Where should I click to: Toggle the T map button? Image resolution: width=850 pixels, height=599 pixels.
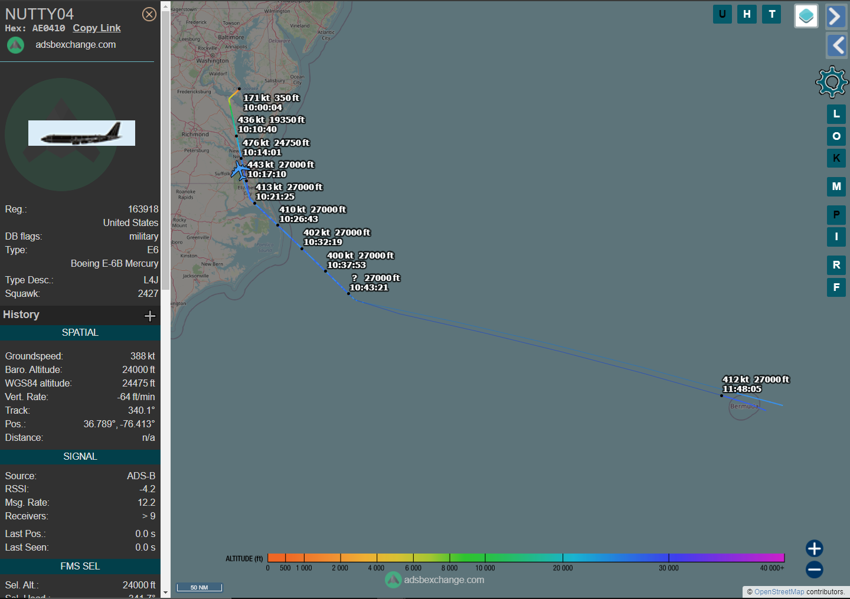tap(772, 14)
